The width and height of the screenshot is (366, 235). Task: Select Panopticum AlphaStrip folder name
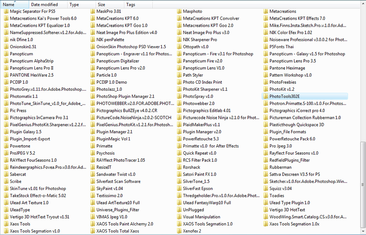click(32, 61)
